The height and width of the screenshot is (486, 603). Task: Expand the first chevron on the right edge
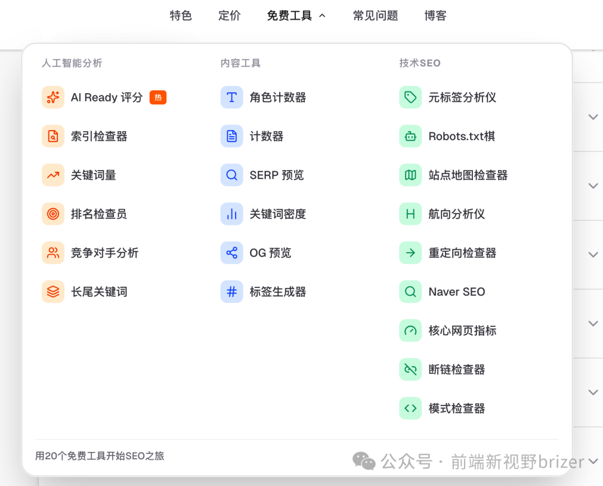pyautogui.click(x=593, y=117)
